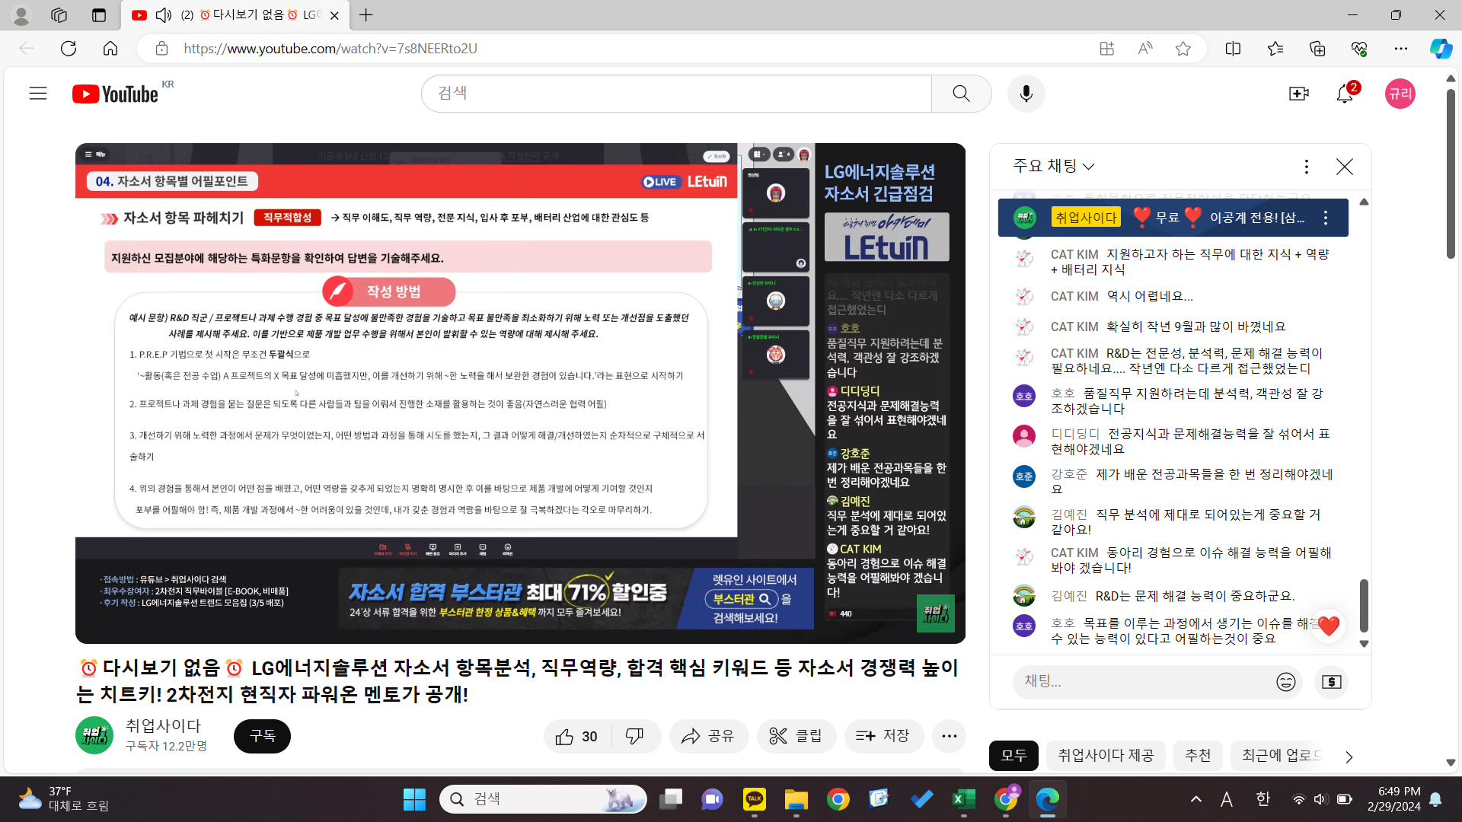The image size is (1462, 822).
Task: Open Browser essentials heart icon
Action: (1359, 49)
